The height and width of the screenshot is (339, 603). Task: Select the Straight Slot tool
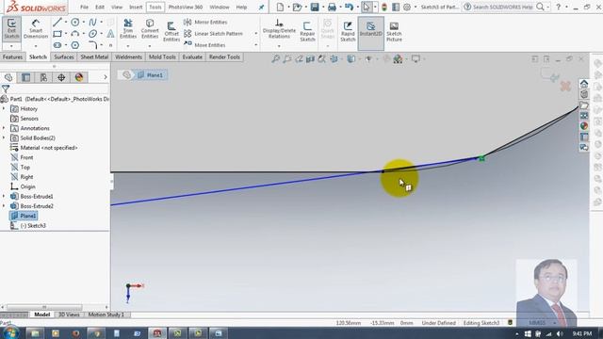pos(57,45)
